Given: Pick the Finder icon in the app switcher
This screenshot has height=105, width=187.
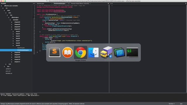Looking at the screenshot, I should (x=93, y=52).
